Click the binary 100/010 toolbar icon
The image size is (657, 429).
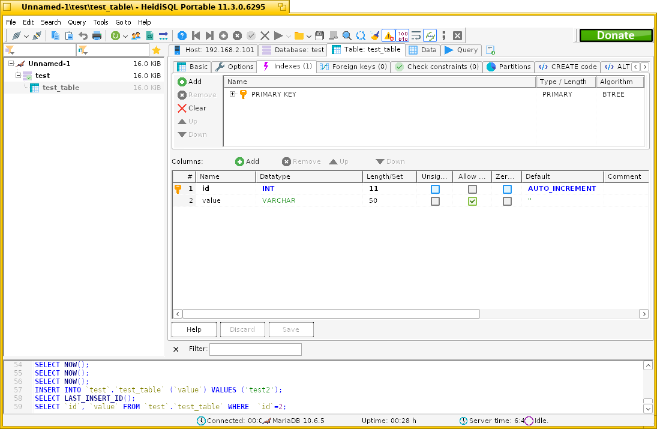pos(403,36)
